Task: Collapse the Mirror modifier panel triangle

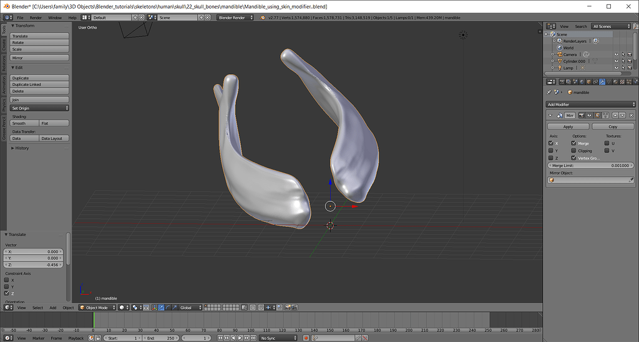Action: click(550, 115)
